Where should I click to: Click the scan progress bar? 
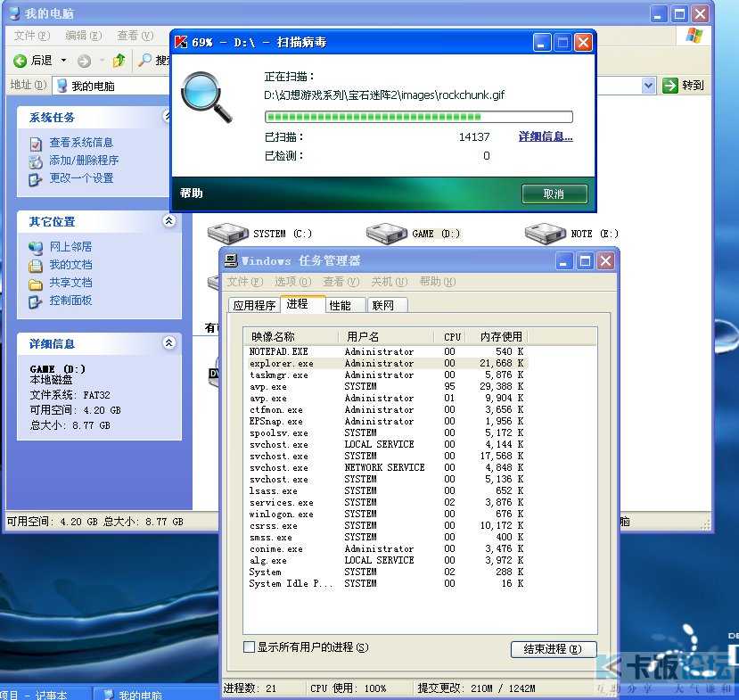click(418, 117)
